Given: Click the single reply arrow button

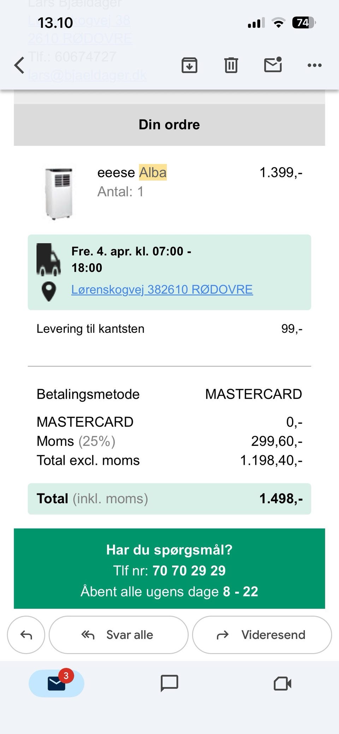Looking at the screenshot, I should pos(26,635).
